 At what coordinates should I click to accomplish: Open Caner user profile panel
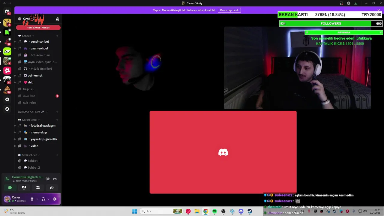pos(16,199)
